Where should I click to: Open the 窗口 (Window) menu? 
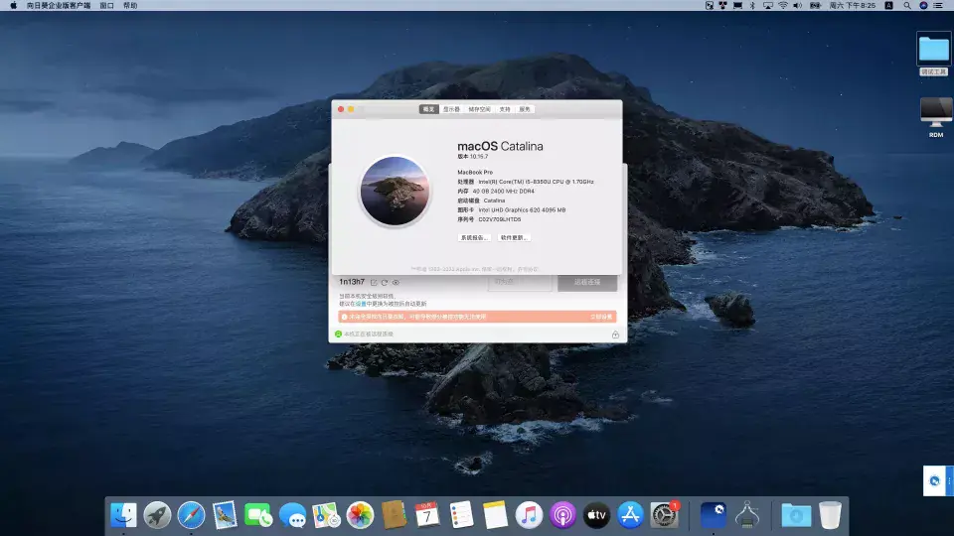coord(106,6)
